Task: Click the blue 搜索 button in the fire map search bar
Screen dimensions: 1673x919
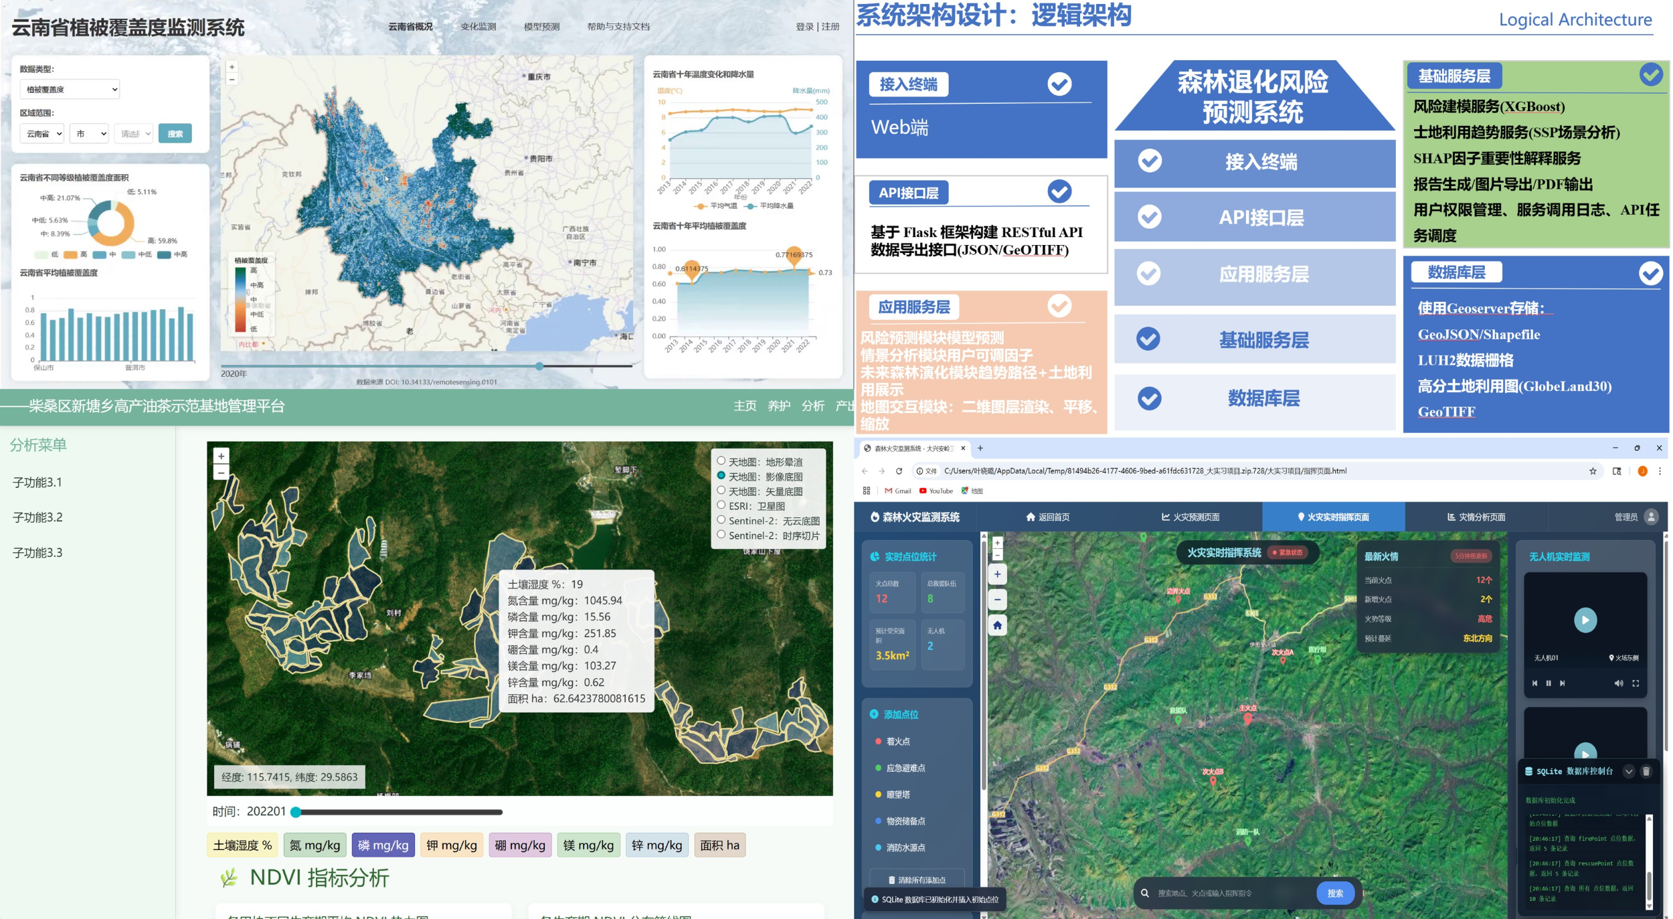Action: [x=1334, y=893]
